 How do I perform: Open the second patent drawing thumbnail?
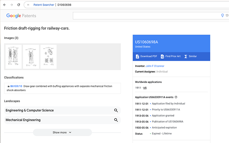click(31, 56)
